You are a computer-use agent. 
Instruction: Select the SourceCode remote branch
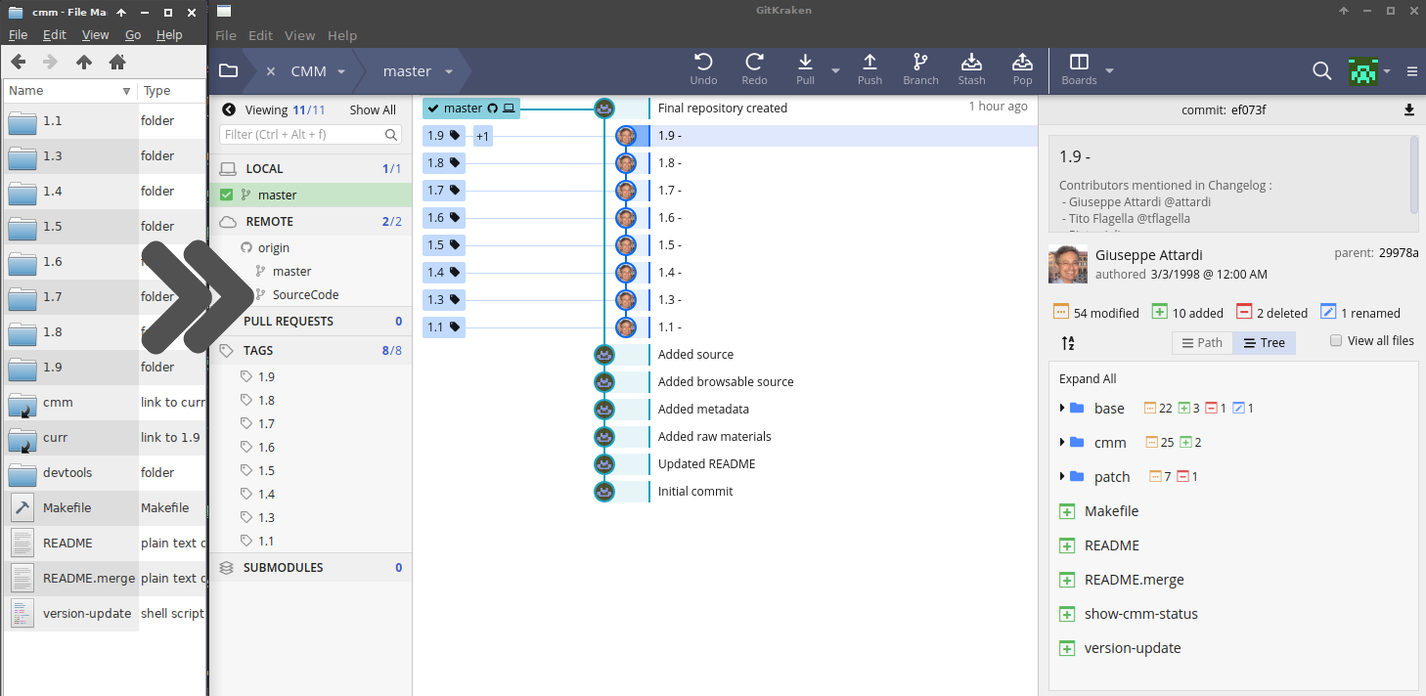tap(306, 294)
